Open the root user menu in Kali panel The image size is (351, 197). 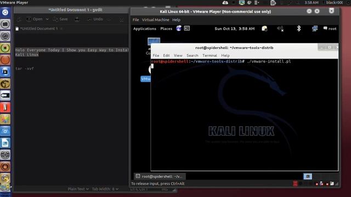330,28
